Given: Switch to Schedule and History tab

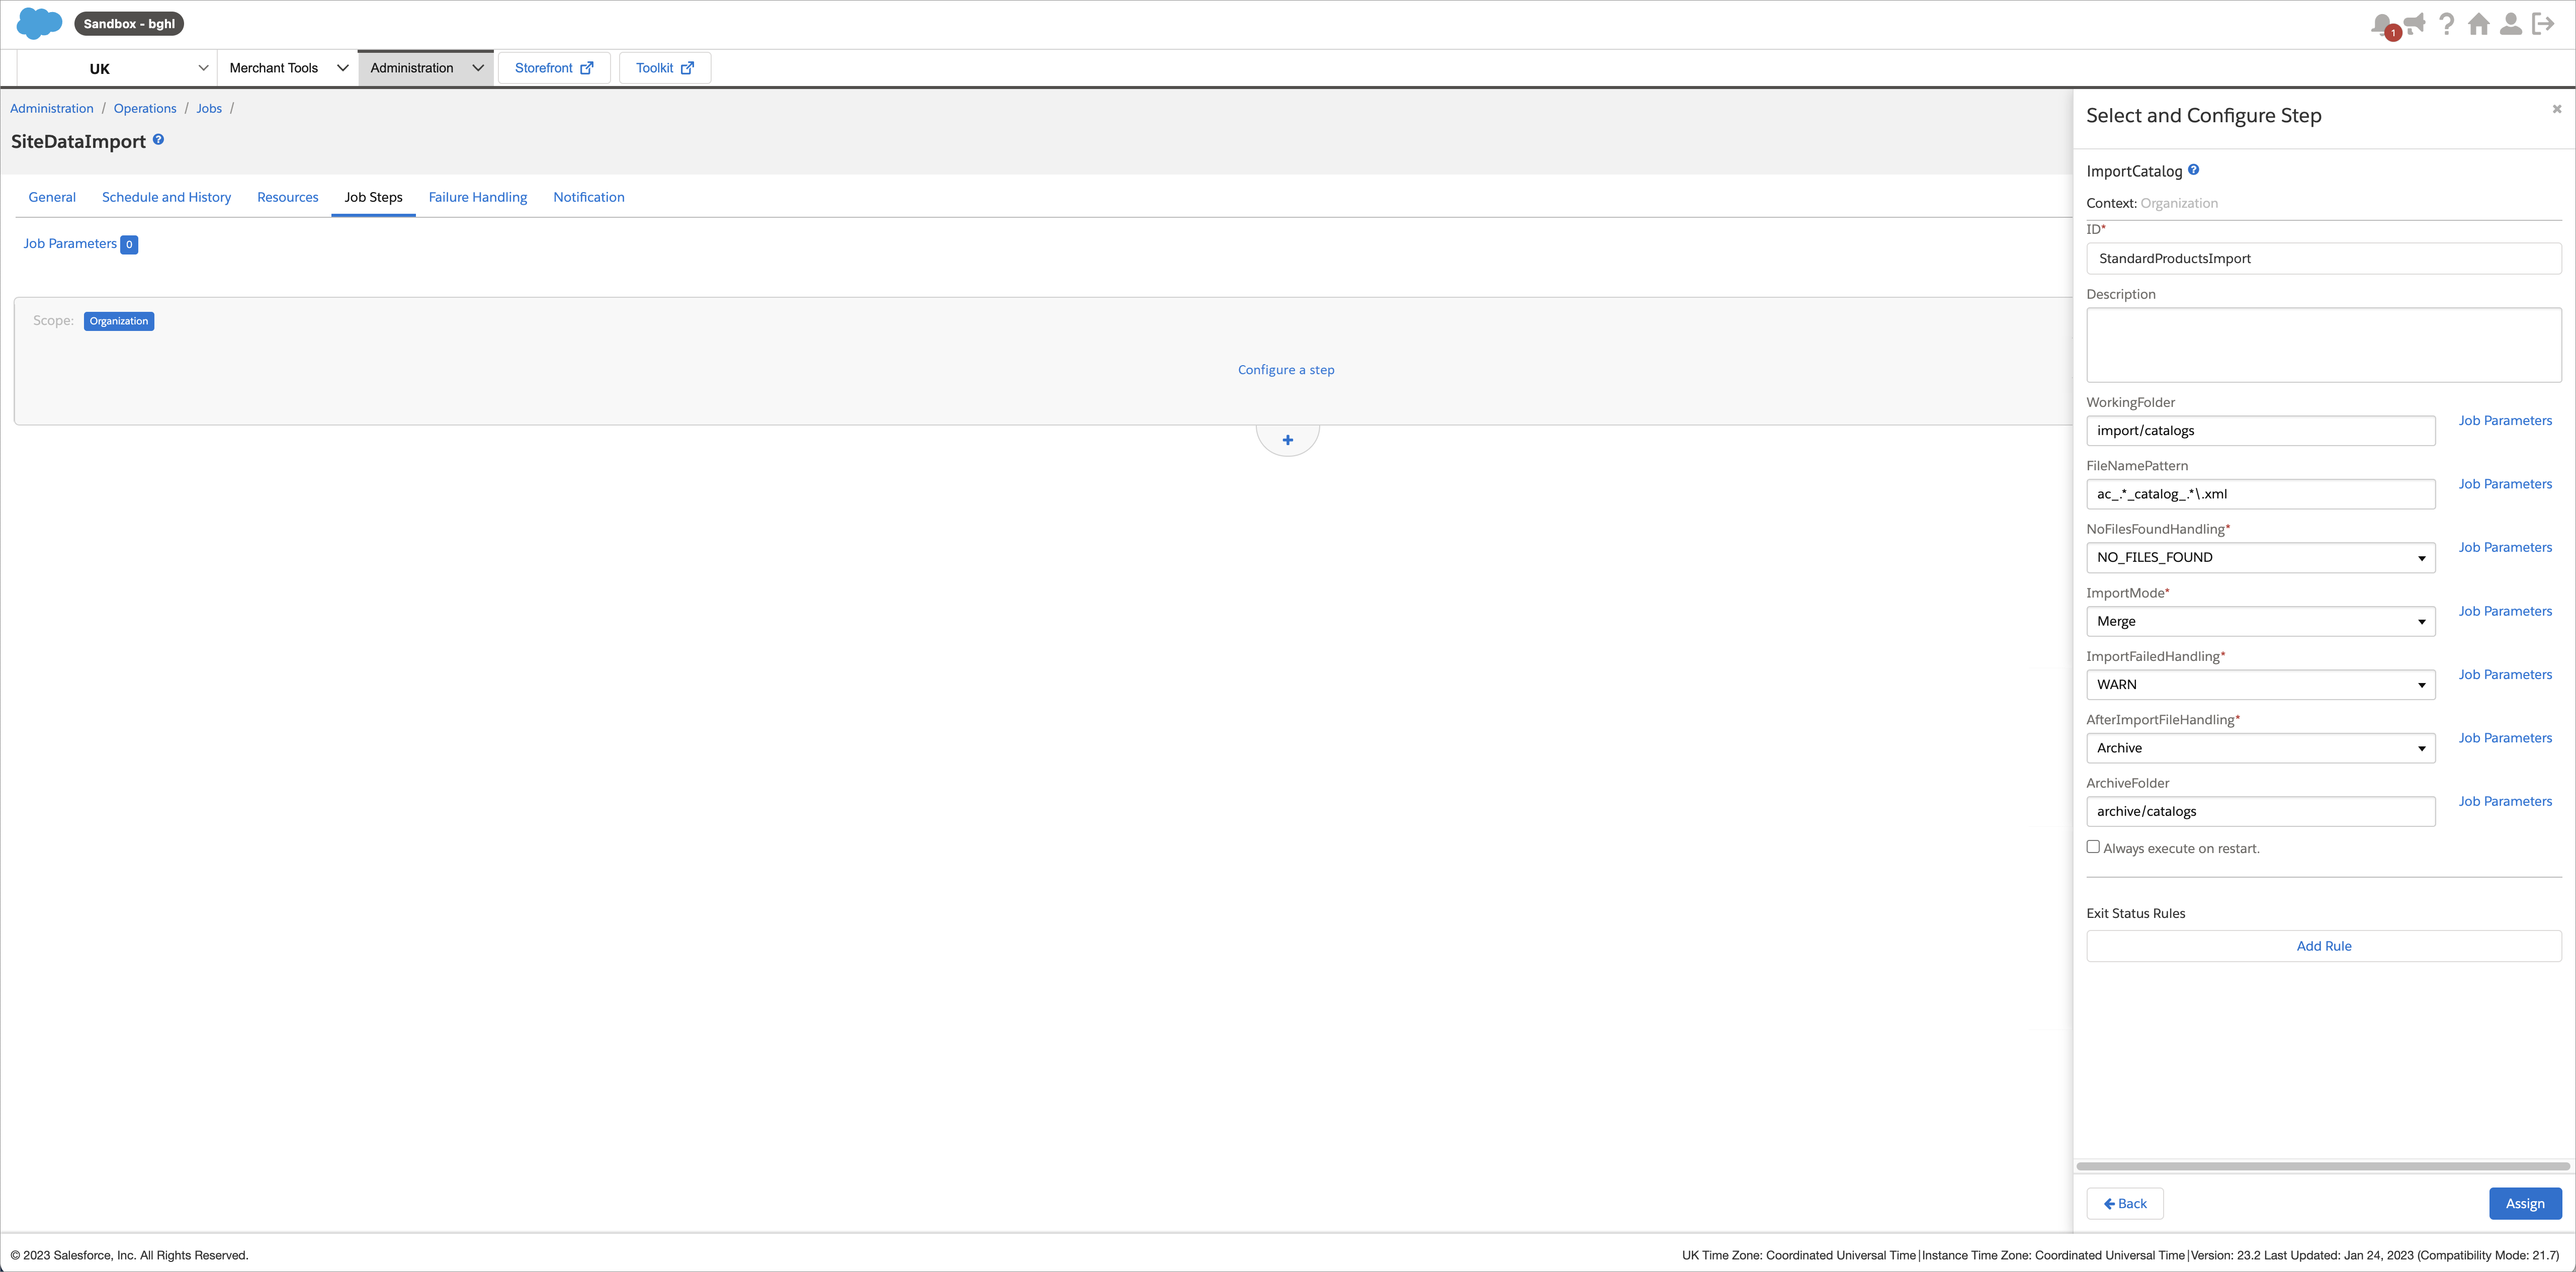Looking at the screenshot, I should click(x=166, y=197).
